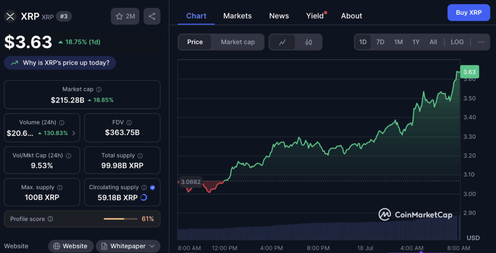496x253 pixels.
Task: Click the Market cap info icon
Action: (99, 89)
